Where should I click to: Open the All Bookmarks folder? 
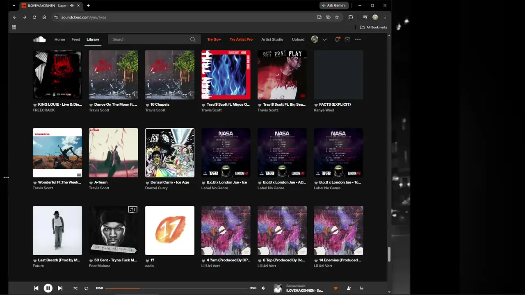coord(374,27)
